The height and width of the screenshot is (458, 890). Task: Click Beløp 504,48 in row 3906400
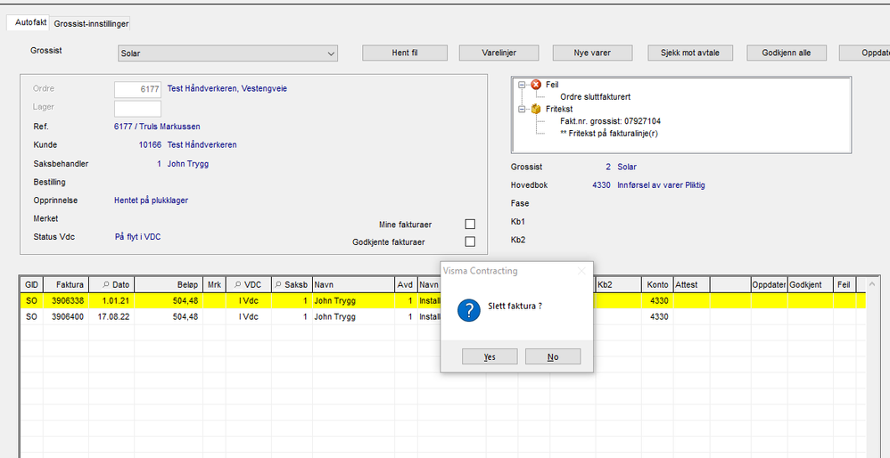(168, 317)
